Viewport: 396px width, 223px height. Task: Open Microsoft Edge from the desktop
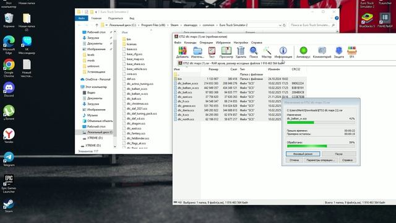[x=9, y=45]
